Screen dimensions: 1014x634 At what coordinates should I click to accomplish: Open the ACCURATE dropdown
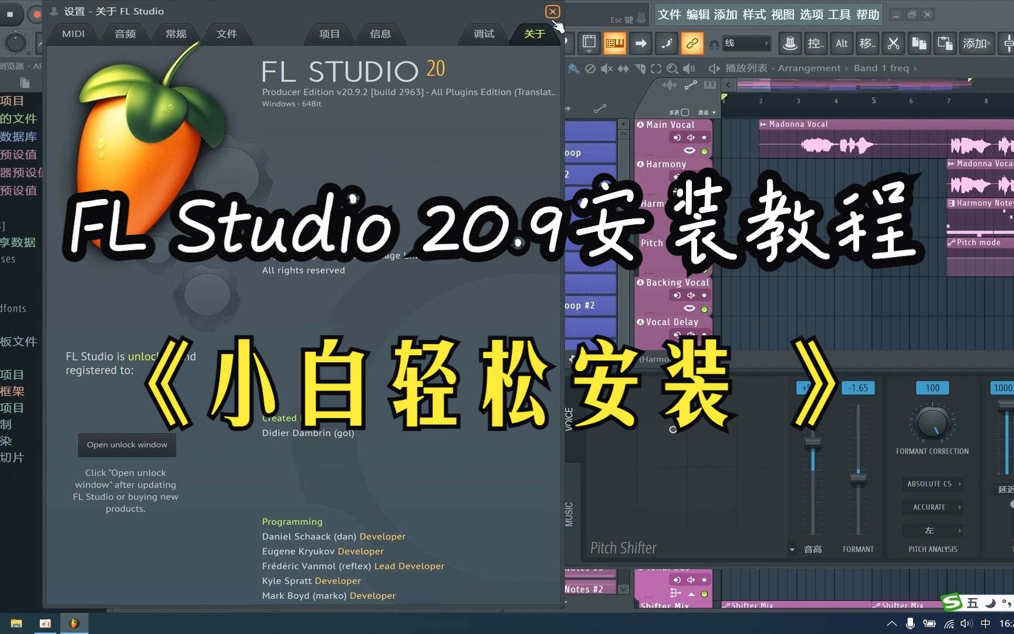(x=933, y=507)
